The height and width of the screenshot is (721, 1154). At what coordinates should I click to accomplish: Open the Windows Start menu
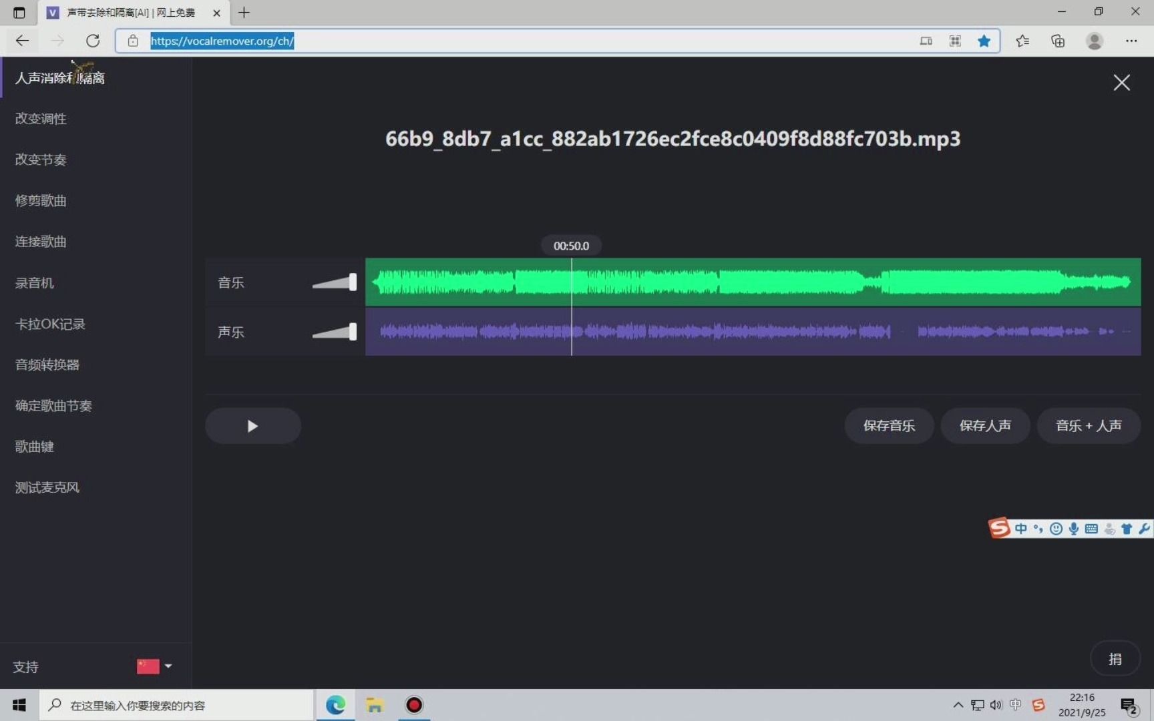pyautogui.click(x=19, y=705)
